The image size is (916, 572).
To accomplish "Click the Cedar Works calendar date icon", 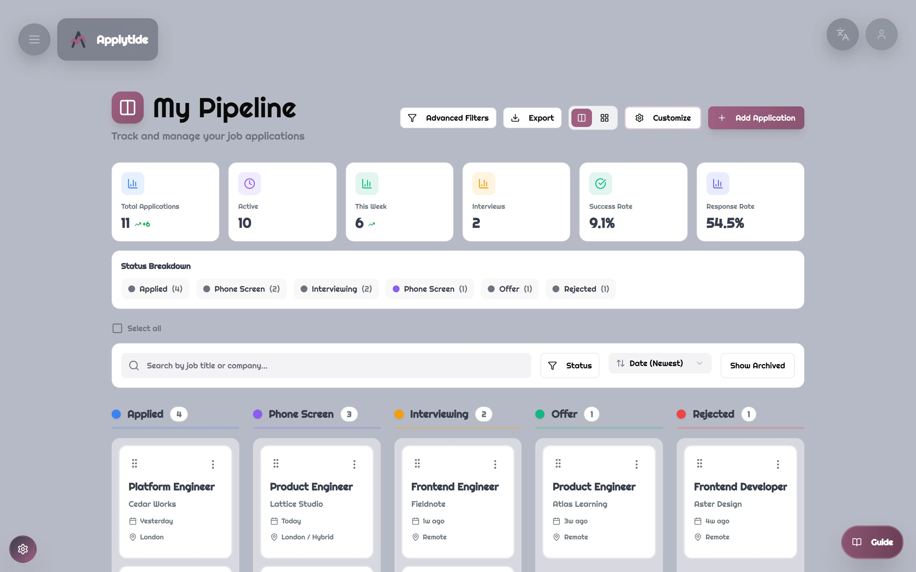I will pyautogui.click(x=133, y=521).
